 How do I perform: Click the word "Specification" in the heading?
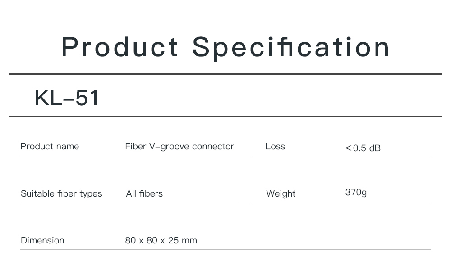coord(291,47)
